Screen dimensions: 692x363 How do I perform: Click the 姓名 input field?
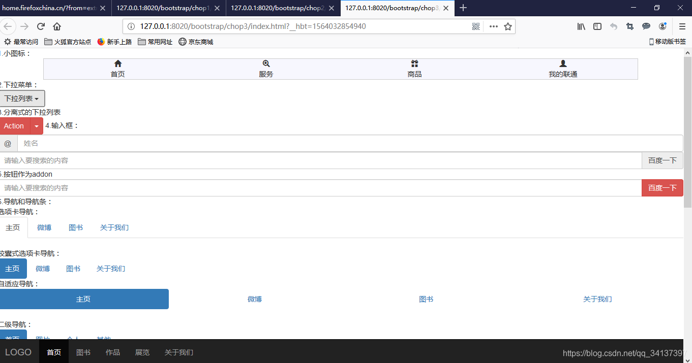coord(350,143)
